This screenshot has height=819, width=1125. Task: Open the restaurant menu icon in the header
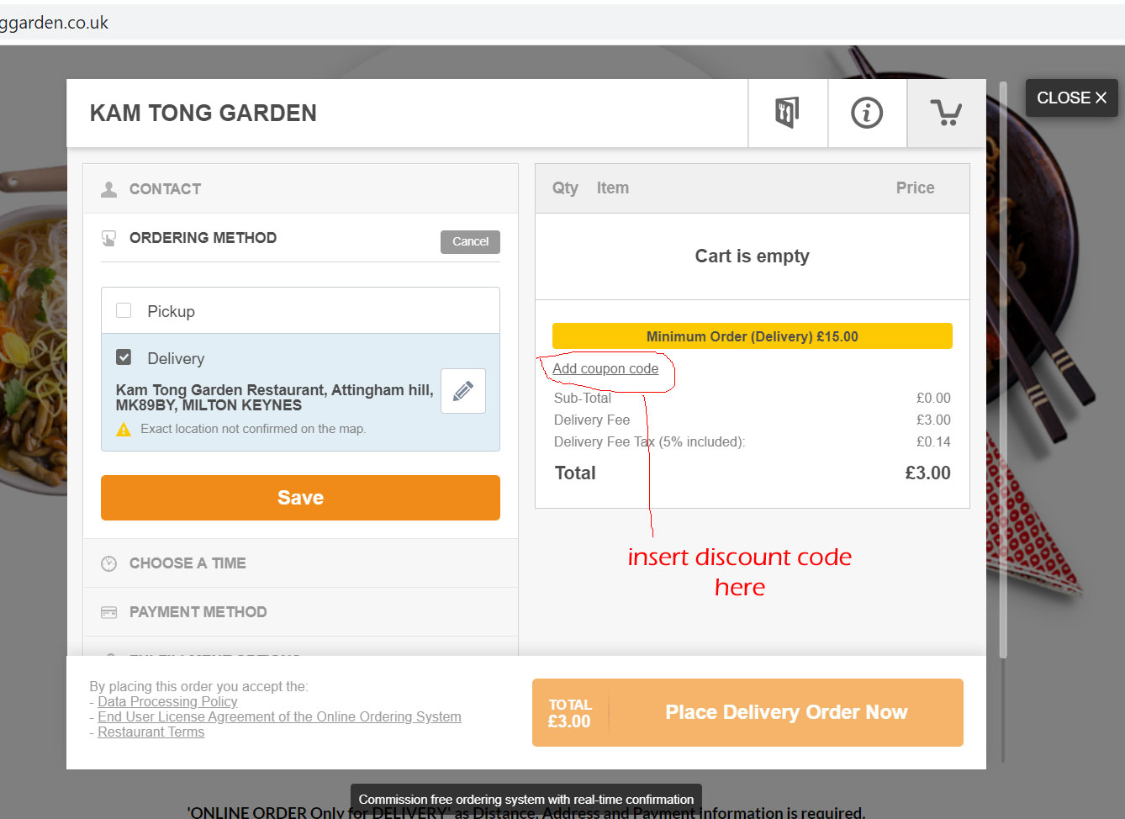tap(787, 112)
